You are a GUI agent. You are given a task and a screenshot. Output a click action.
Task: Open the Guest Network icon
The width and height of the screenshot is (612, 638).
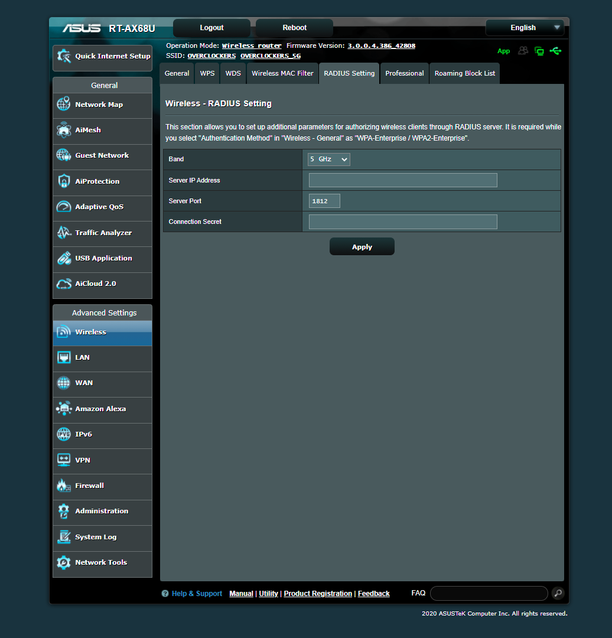point(63,155)
